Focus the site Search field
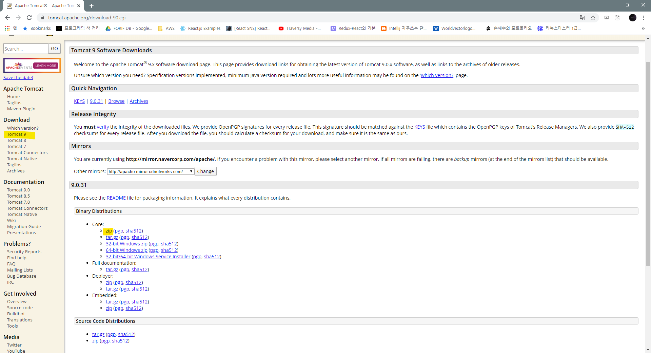 (26, 49)
